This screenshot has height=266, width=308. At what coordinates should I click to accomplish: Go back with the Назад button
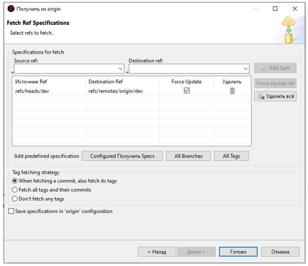tap(157, 252)
